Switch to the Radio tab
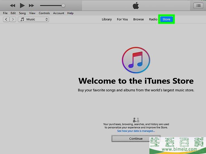The image size is (206, 154). coord(153,19)
